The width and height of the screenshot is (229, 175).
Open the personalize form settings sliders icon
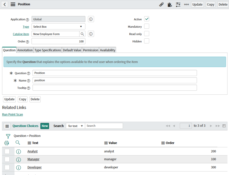178,5
